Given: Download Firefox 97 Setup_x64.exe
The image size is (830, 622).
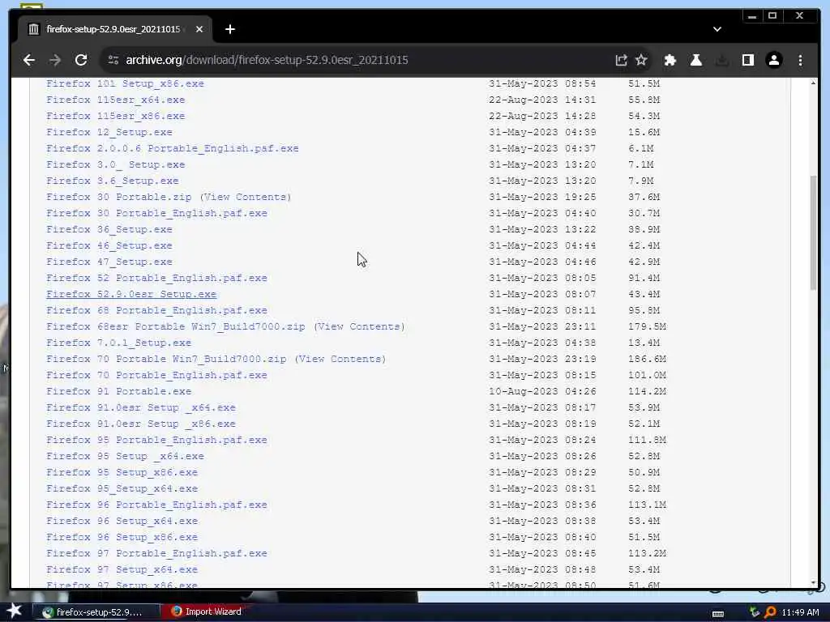Looking at the screenshot, I should pos(122,569).
